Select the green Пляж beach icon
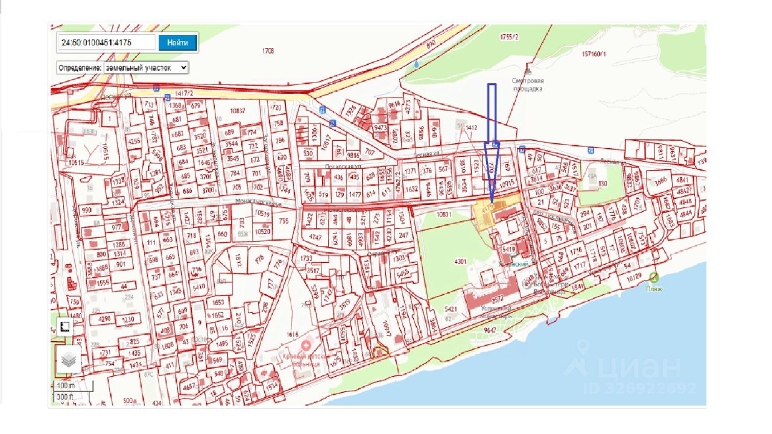This screenshot has width=772, height=434. (654, 278)
